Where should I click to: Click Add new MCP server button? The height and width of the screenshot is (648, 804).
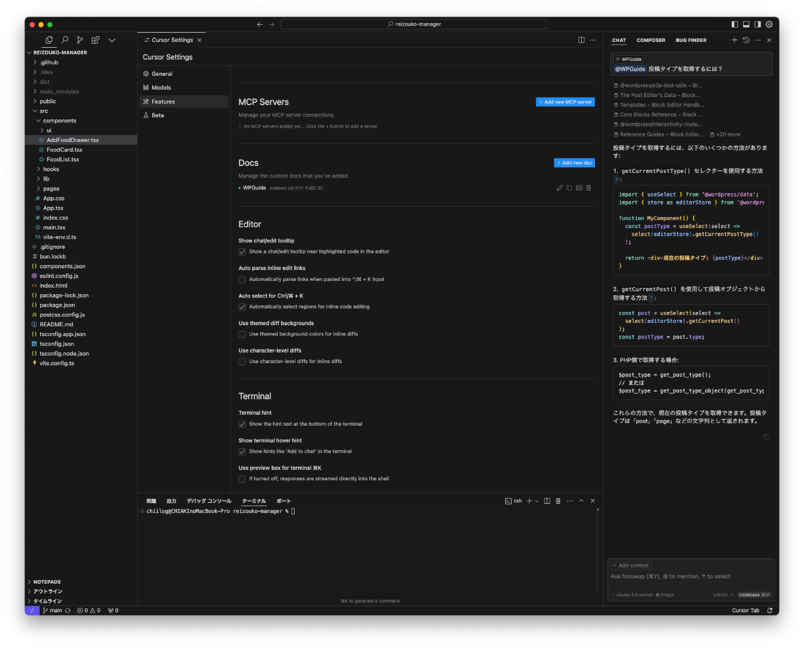tap(565, 102)
